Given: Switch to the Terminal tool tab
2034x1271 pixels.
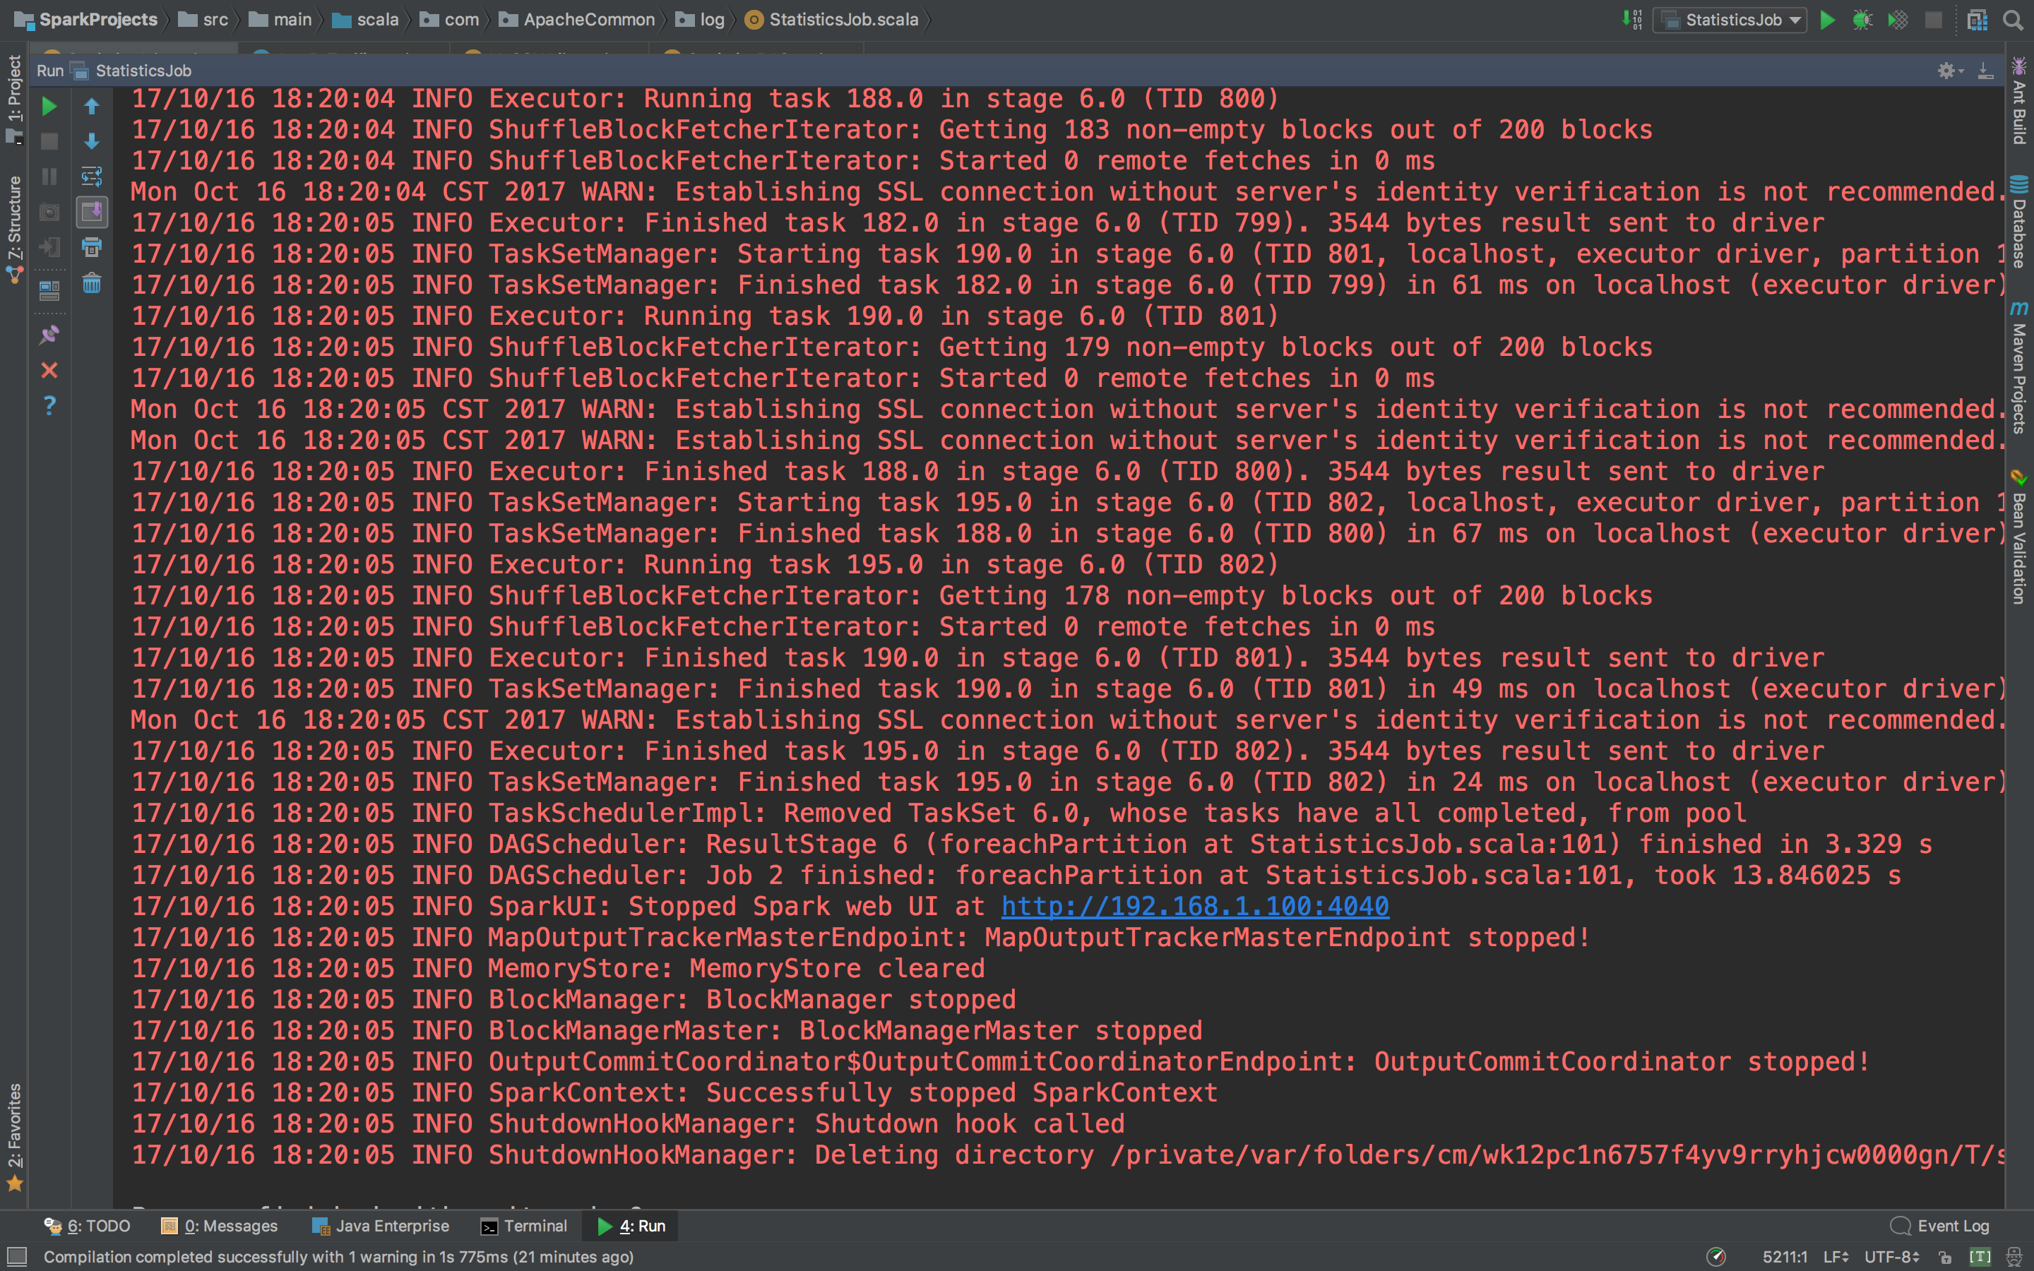Looking at the screenshot, I should (523, 1226).
